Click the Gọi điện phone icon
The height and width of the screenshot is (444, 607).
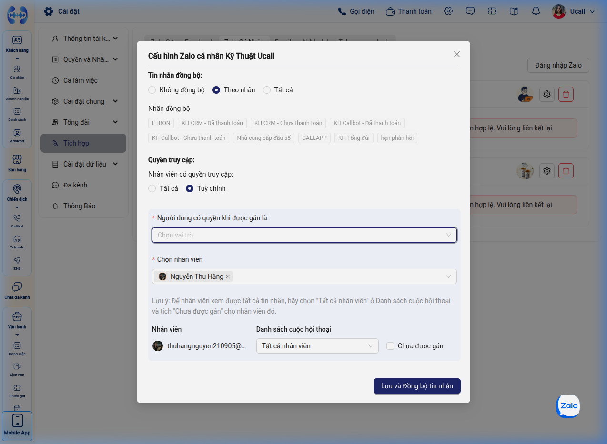tap(342, 11)
